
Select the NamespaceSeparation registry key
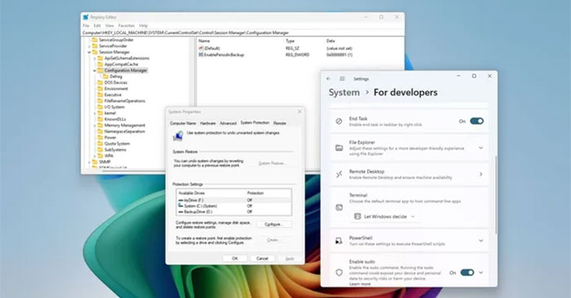[x=124, y=132]
